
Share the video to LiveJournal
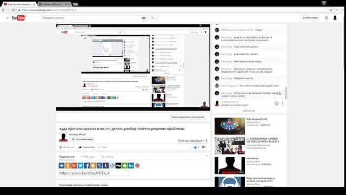click(99, 166)
